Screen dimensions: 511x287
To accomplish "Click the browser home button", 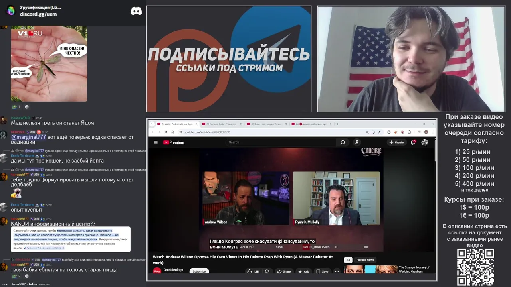I will click(172, 132).
